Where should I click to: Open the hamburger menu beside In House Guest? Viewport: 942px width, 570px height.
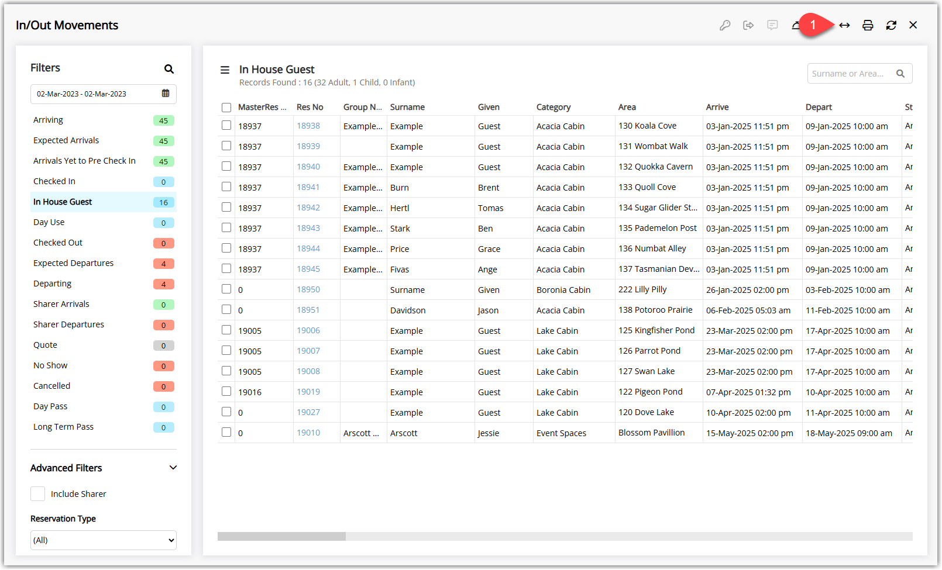225,70
